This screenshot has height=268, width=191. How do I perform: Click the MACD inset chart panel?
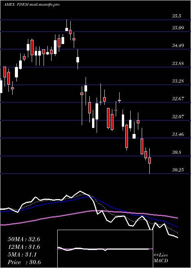pos(105,249)
